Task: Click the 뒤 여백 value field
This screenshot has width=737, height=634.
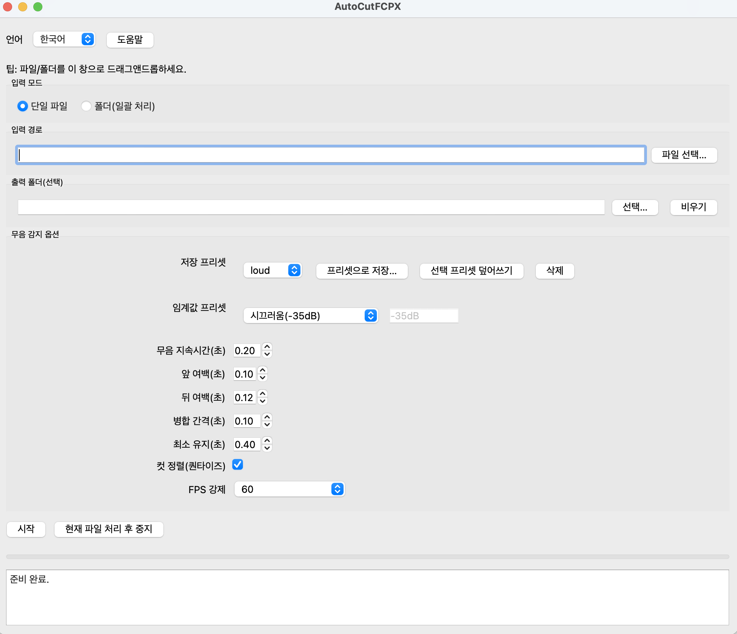Action: tap(244, 398)
